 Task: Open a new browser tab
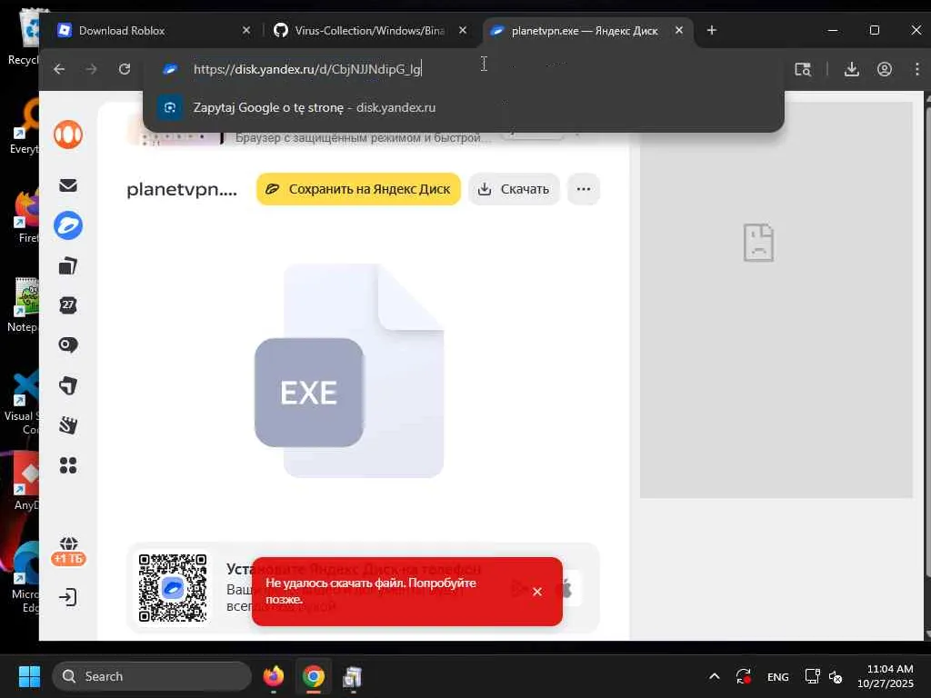711,30
